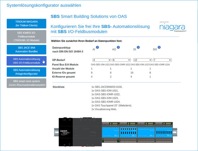Click module name OAS-SBS-IOM-1021 in table
Screen dimensions: 198x151
coord(100,65)
